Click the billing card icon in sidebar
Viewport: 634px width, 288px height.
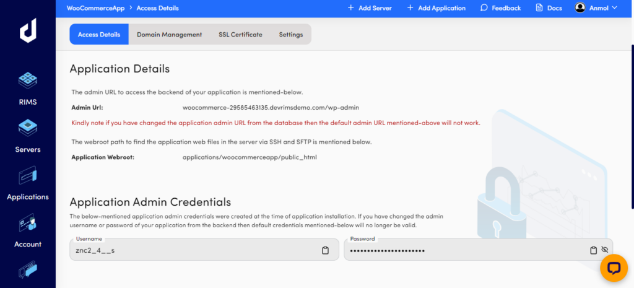click(27, 271)
